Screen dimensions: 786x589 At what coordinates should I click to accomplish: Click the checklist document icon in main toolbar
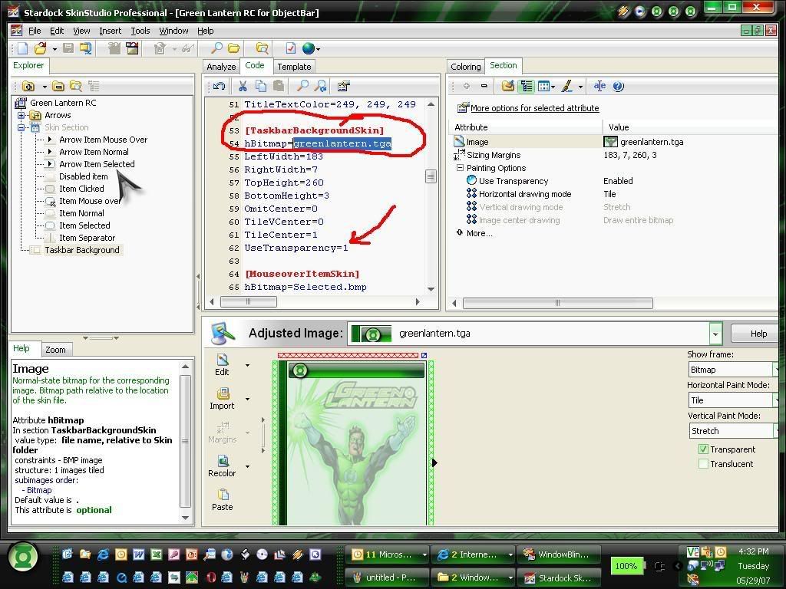coord(291,48)
